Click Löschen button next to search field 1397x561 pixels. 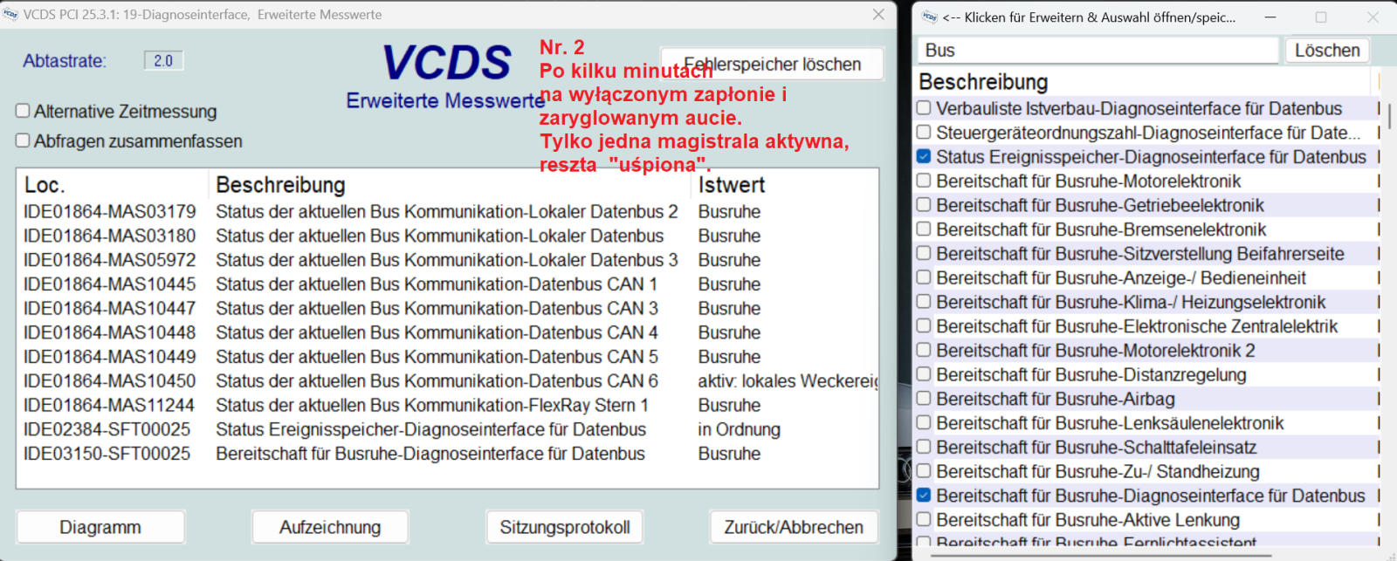[1327, 51]
